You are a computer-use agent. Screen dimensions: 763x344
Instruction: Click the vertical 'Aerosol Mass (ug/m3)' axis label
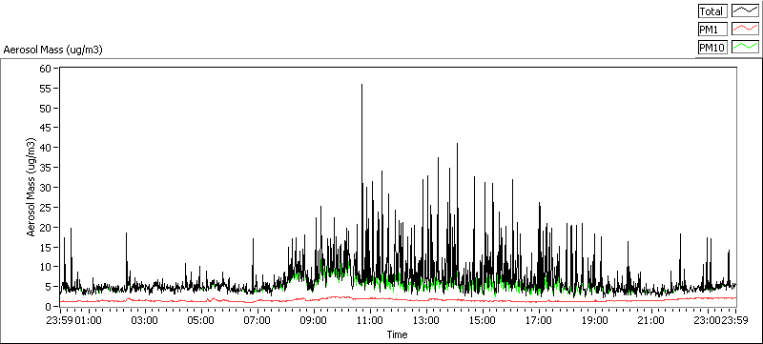click(31, 187)
